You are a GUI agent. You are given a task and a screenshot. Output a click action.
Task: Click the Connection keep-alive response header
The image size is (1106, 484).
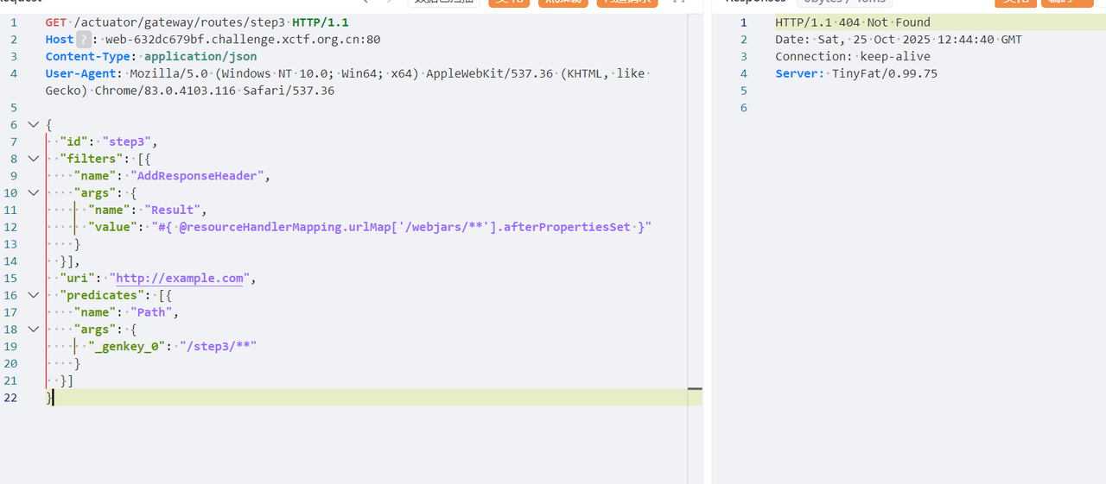click(x=852, y=56)
